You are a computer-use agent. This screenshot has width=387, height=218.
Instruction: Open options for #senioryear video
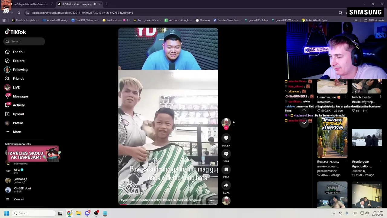(x=380, y=162)
